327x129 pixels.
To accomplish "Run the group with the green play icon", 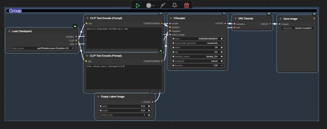I will click(138, 5).
